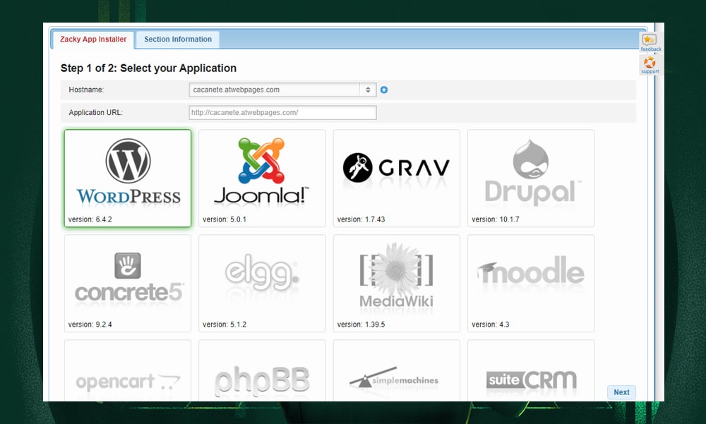Screen dimensions: 706x424
Task: Select the WordPress application icon
Action: pos(127,176)
